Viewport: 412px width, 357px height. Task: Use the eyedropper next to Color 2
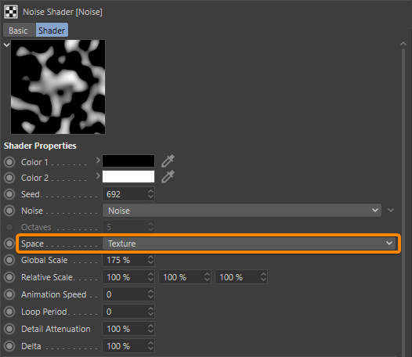click(x=168, y=177)
